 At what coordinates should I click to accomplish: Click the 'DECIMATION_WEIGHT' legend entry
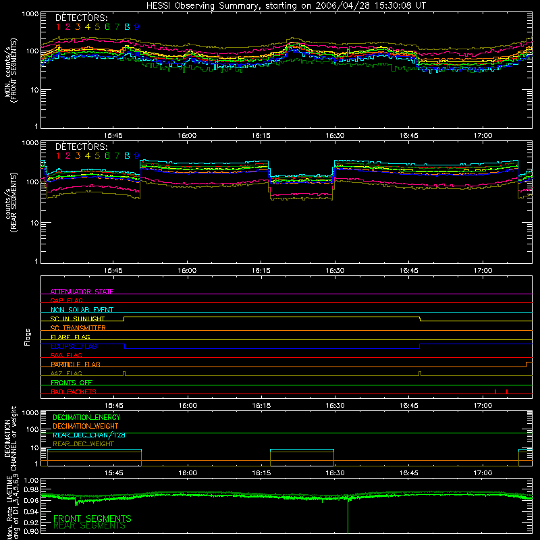[x=86, y=427]
